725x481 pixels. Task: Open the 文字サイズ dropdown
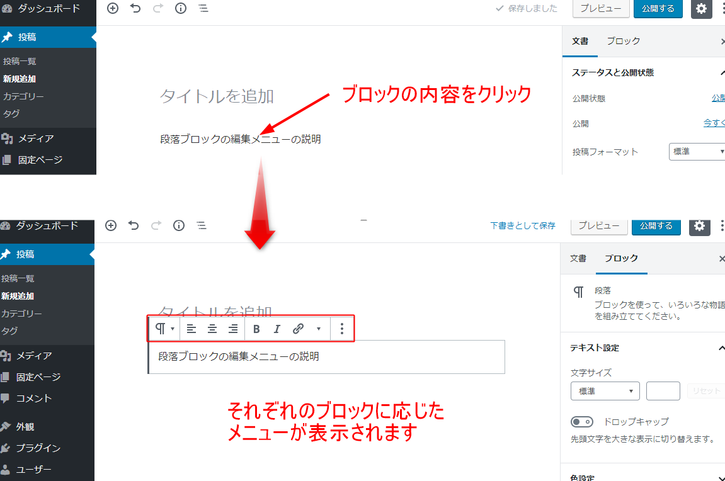[605, 391]
